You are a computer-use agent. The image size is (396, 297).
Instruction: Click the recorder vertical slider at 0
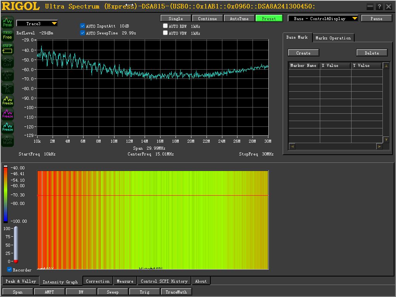[x=16, y=261]
